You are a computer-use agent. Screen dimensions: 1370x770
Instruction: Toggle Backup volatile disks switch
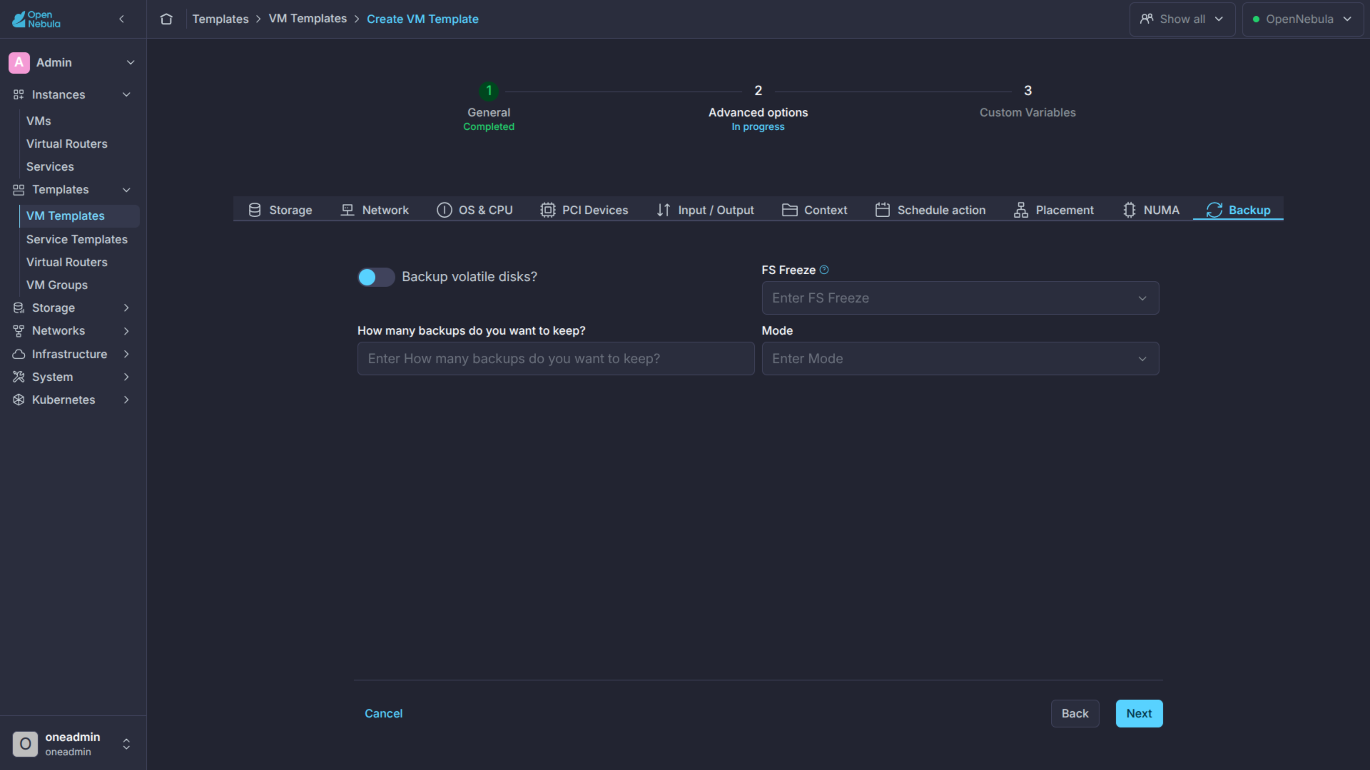[x=376, y=277]
